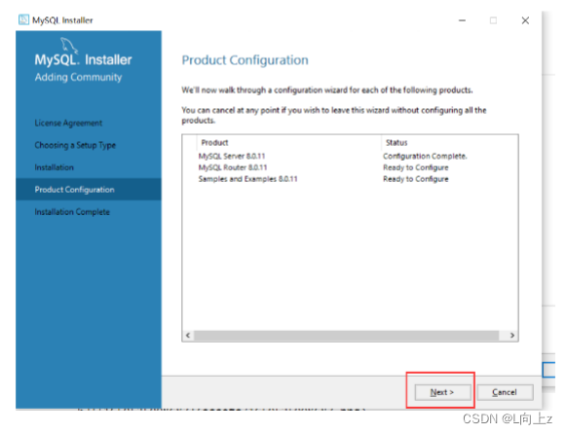
Task: Click the Status column header
Action: pos(449,143)
